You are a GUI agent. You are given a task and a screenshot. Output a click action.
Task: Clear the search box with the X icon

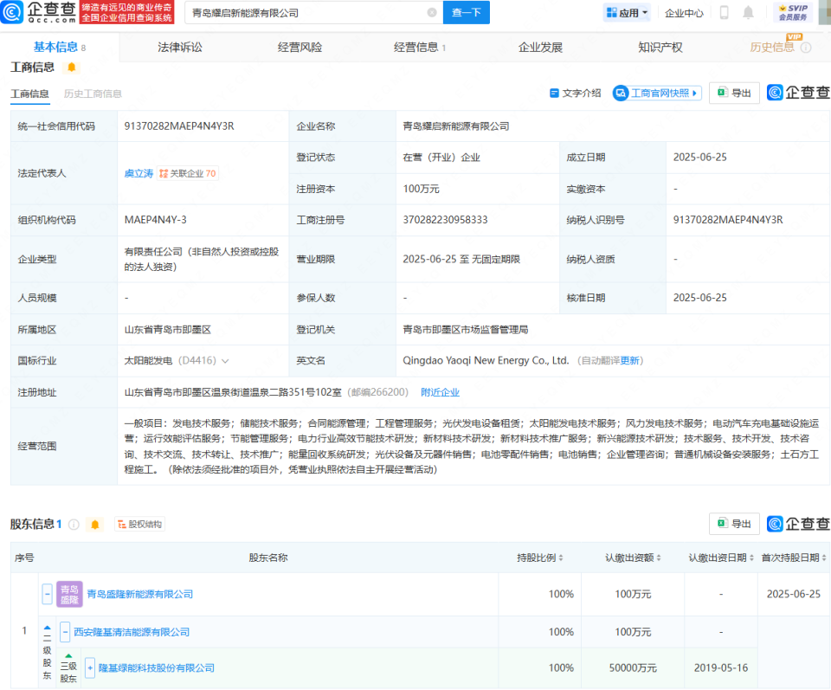click(432, 13)
